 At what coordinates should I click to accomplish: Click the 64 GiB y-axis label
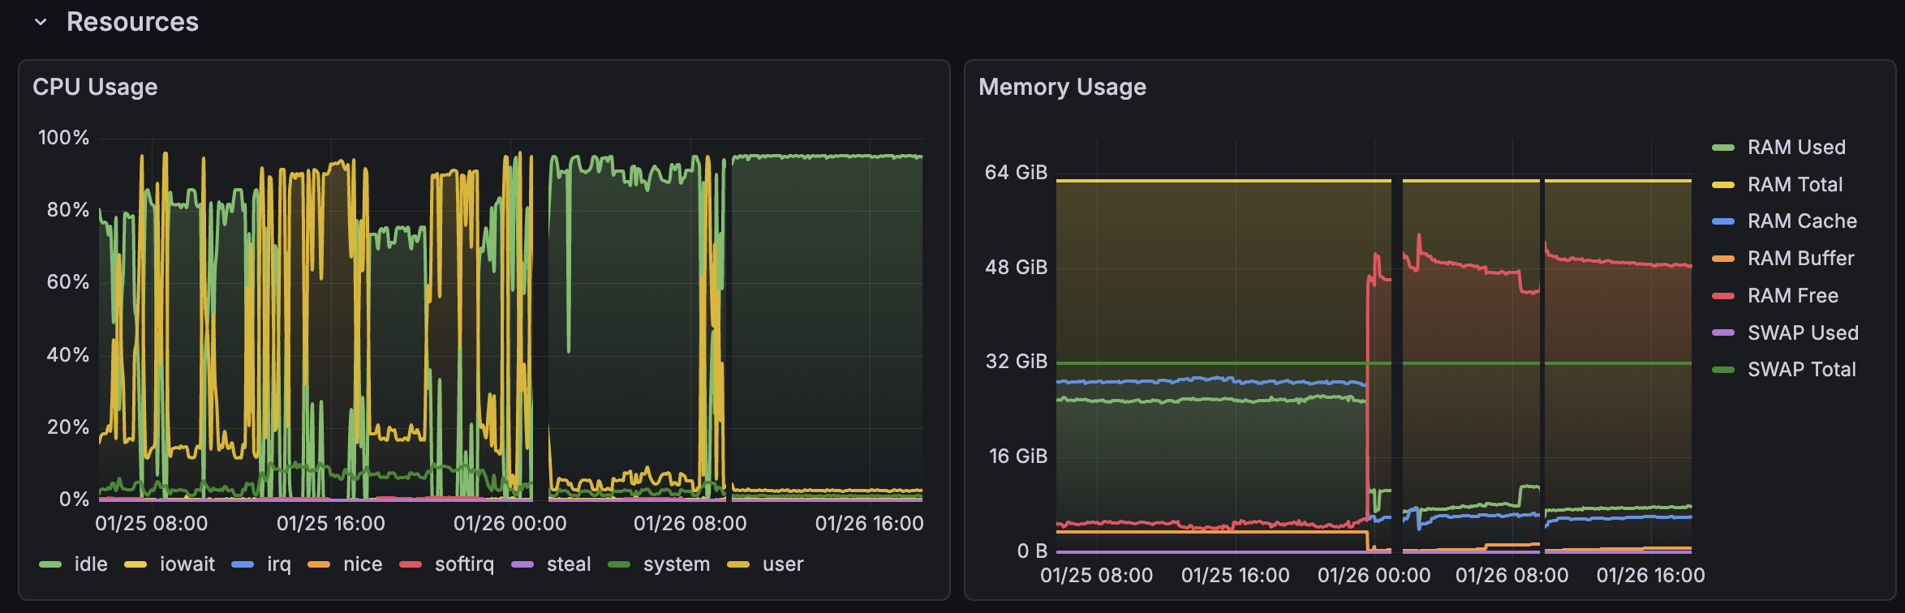tap(1016, 173)
